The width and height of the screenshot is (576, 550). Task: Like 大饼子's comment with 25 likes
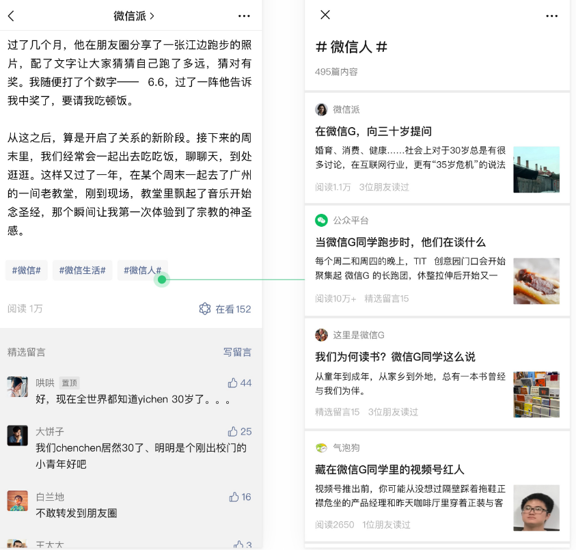(x=240, y=431)
